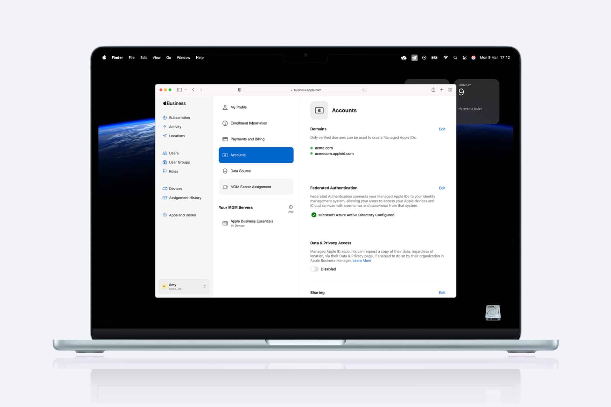Edit Federated Authentication settings
This screenshot has width=611, height=407.
click(442, 188)
